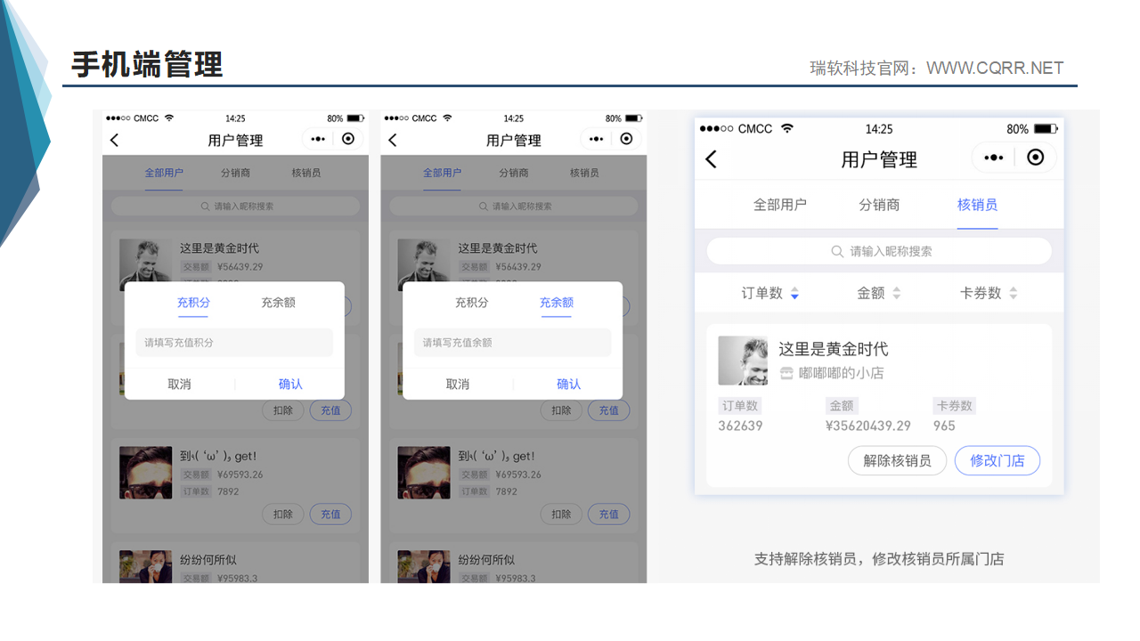Click 充值 for 到٩get user, left phone
Image resolution: width=1140 pixels, height=641 pixels.
coord(330,514)
